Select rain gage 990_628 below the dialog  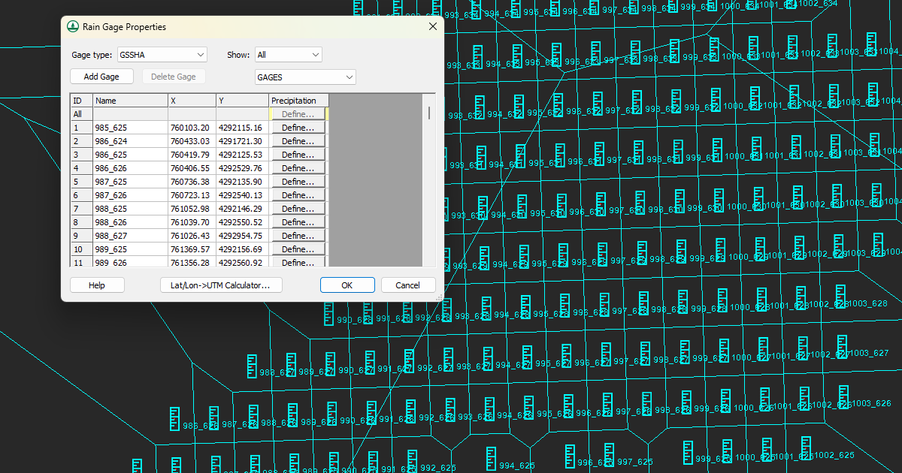click(329, 314)
